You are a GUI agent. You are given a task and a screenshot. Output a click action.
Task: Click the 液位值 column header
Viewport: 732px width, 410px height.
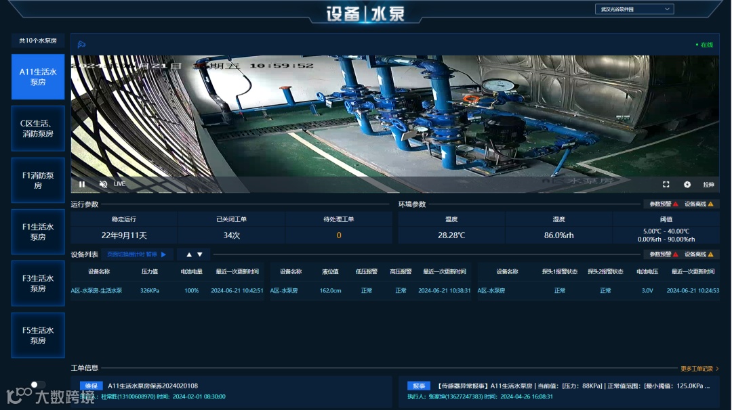tap(330, 271)
